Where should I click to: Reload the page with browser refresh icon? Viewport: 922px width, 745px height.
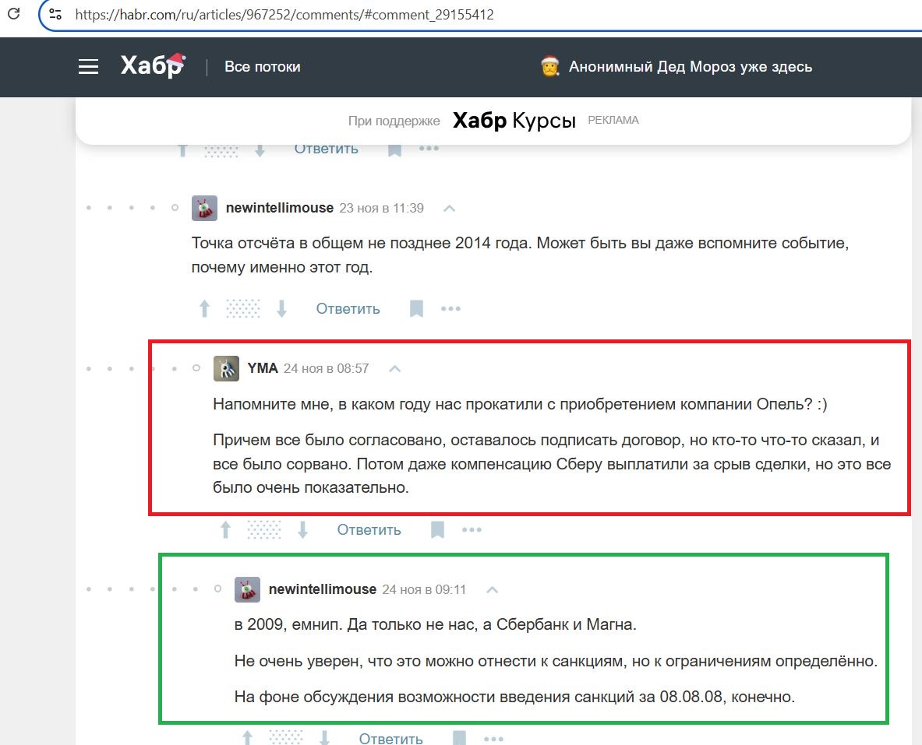pos(13,14)
